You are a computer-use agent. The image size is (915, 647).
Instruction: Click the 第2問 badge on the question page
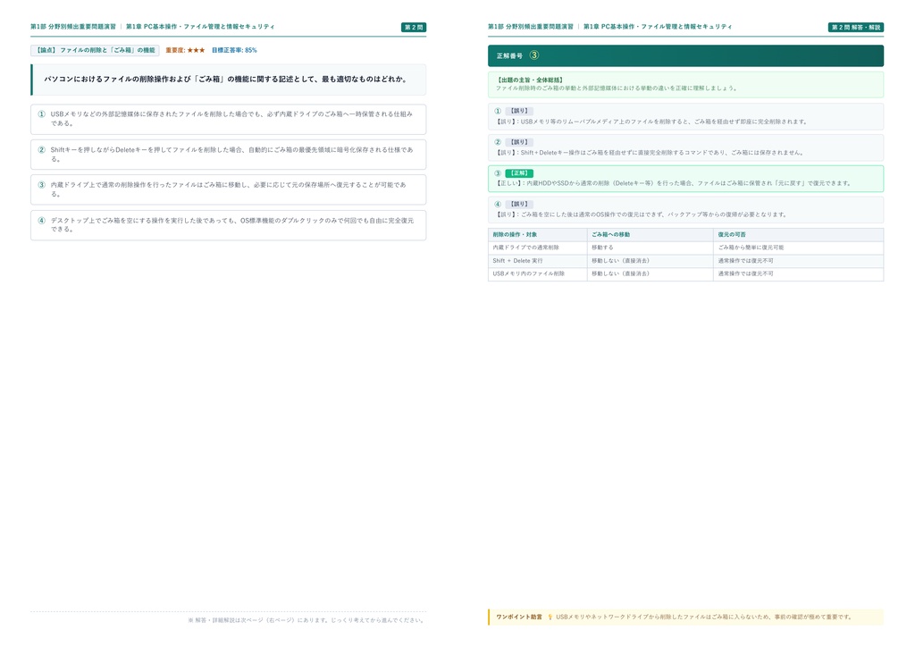[x=414, y=28]
